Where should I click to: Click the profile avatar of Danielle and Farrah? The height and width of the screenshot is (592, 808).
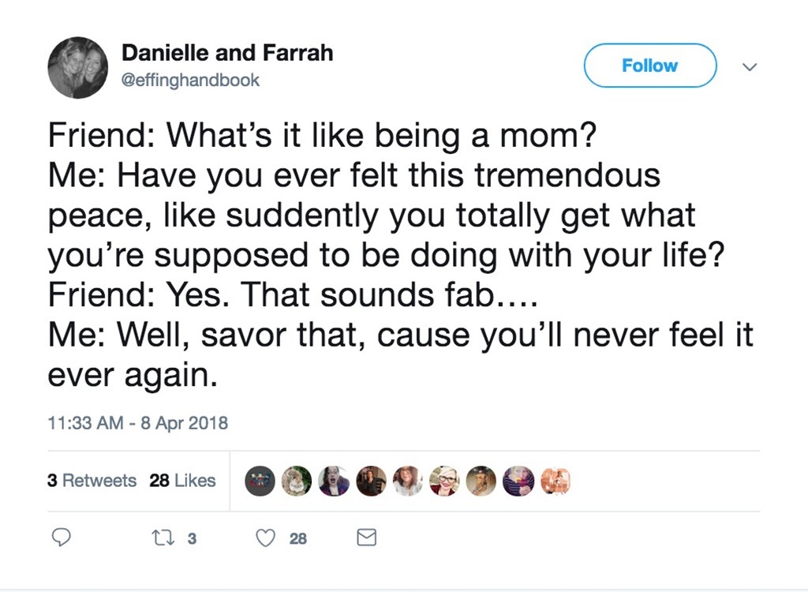[77, 67]
